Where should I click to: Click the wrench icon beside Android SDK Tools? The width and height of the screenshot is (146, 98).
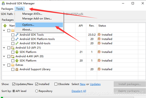(x=17, y=35)
